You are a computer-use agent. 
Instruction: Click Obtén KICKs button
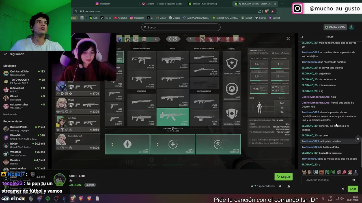pos(335,27)
